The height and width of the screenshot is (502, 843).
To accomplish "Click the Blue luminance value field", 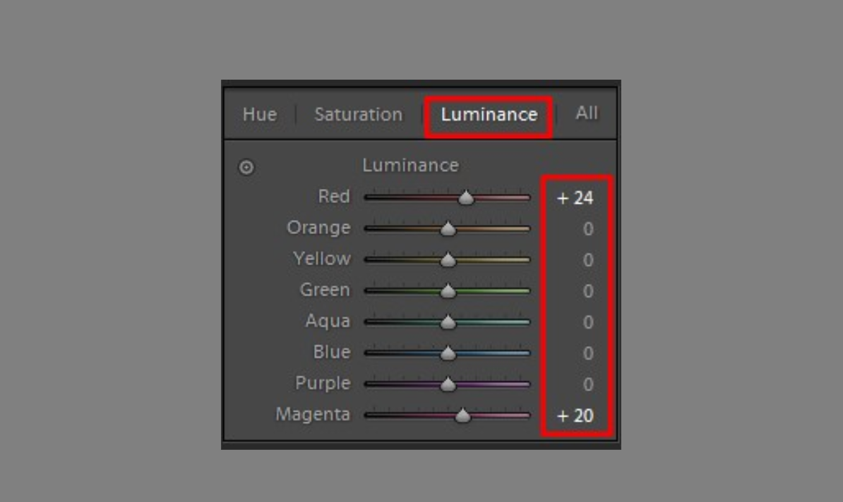I will tap(587, 354).
